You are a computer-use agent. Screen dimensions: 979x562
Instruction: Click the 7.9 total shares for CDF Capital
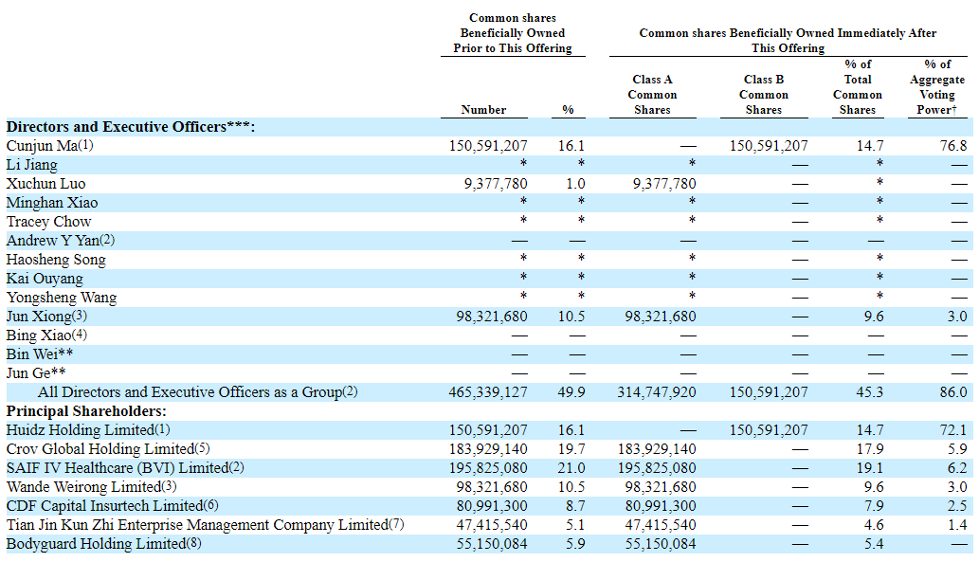click(874, 506)
